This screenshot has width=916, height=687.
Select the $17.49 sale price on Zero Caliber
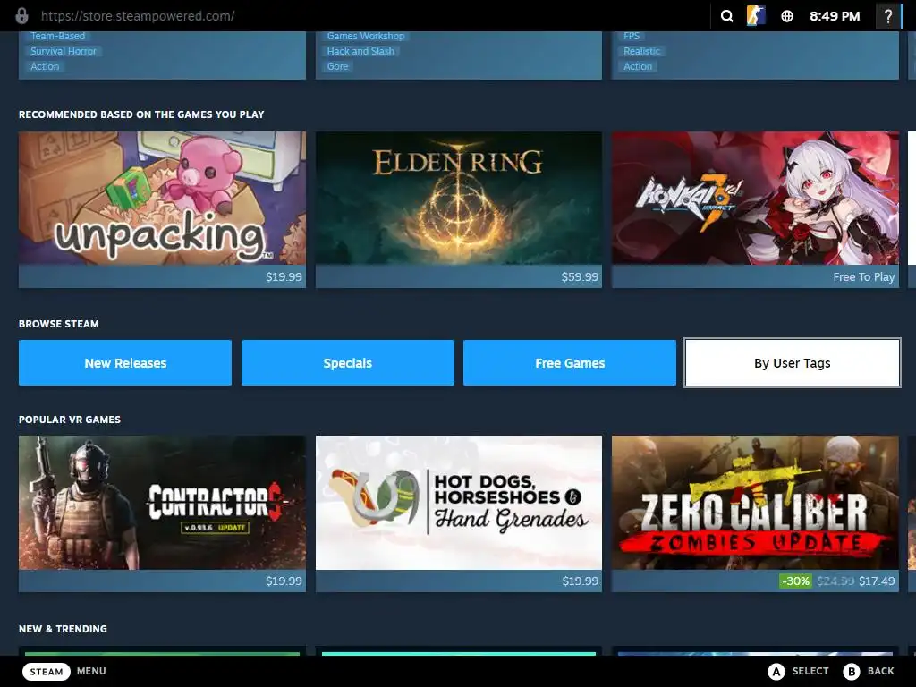875,581
